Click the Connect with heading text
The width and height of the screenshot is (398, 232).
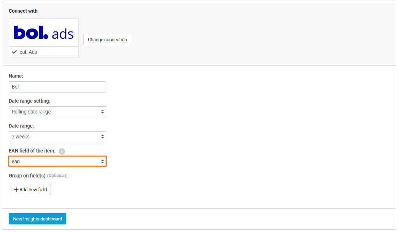(x=23, y=11)
